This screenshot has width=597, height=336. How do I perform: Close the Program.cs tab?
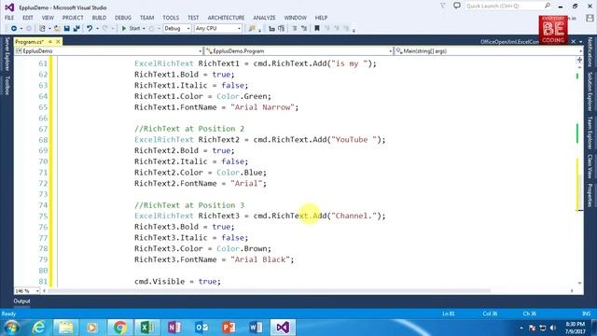click(58, 41)
